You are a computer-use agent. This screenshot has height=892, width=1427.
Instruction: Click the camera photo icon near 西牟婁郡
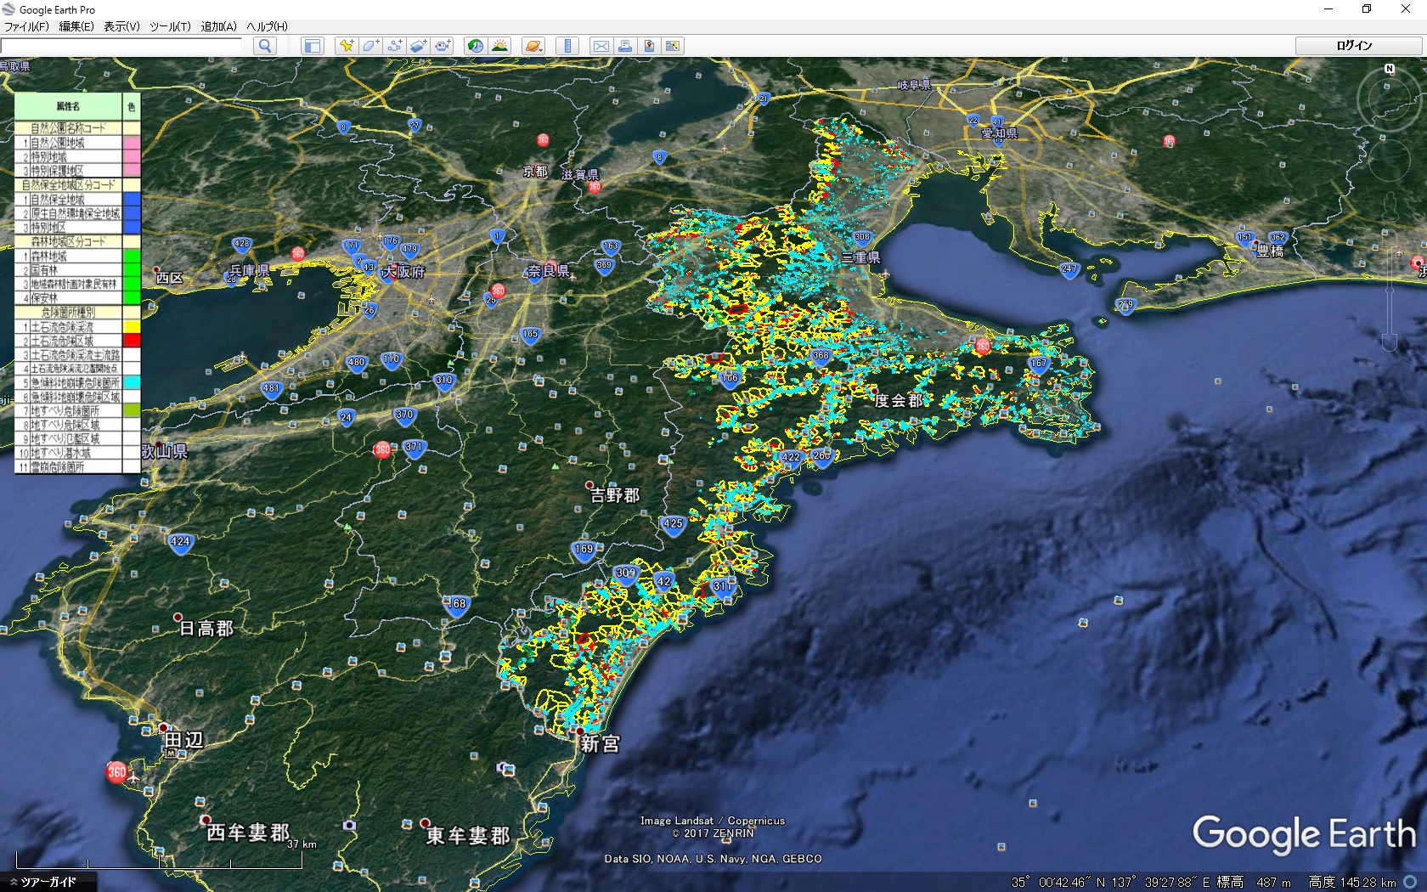point(349,825)
